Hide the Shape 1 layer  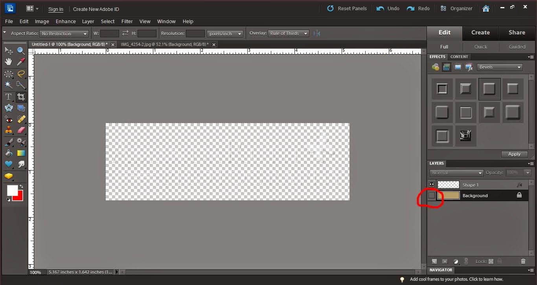[x=432, y=185]
